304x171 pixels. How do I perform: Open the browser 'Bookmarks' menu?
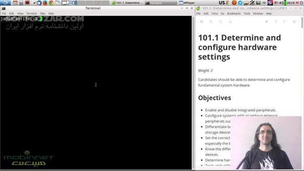pos(233,13)
